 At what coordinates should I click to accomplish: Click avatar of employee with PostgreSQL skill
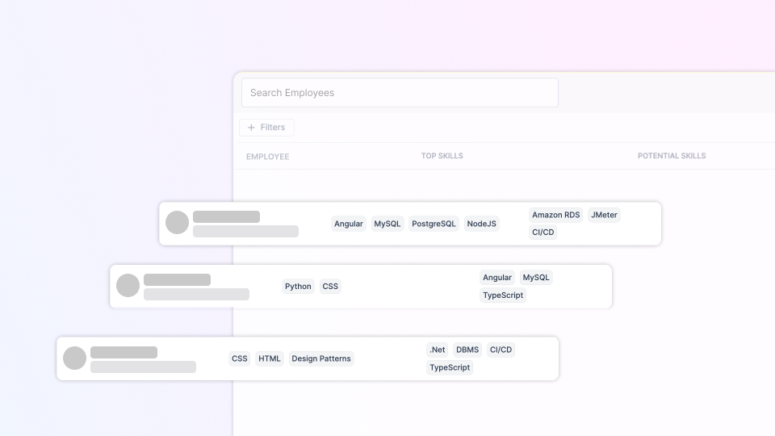[x=177, y=223]
